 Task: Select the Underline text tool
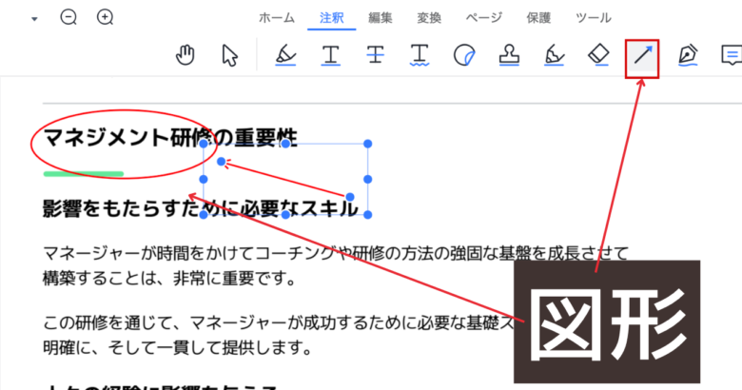330,56
